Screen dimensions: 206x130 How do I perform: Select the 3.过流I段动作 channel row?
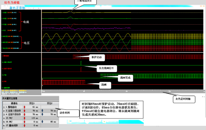click(31, 111)
